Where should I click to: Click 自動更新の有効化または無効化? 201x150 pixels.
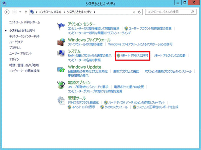[x=88, y=71]
